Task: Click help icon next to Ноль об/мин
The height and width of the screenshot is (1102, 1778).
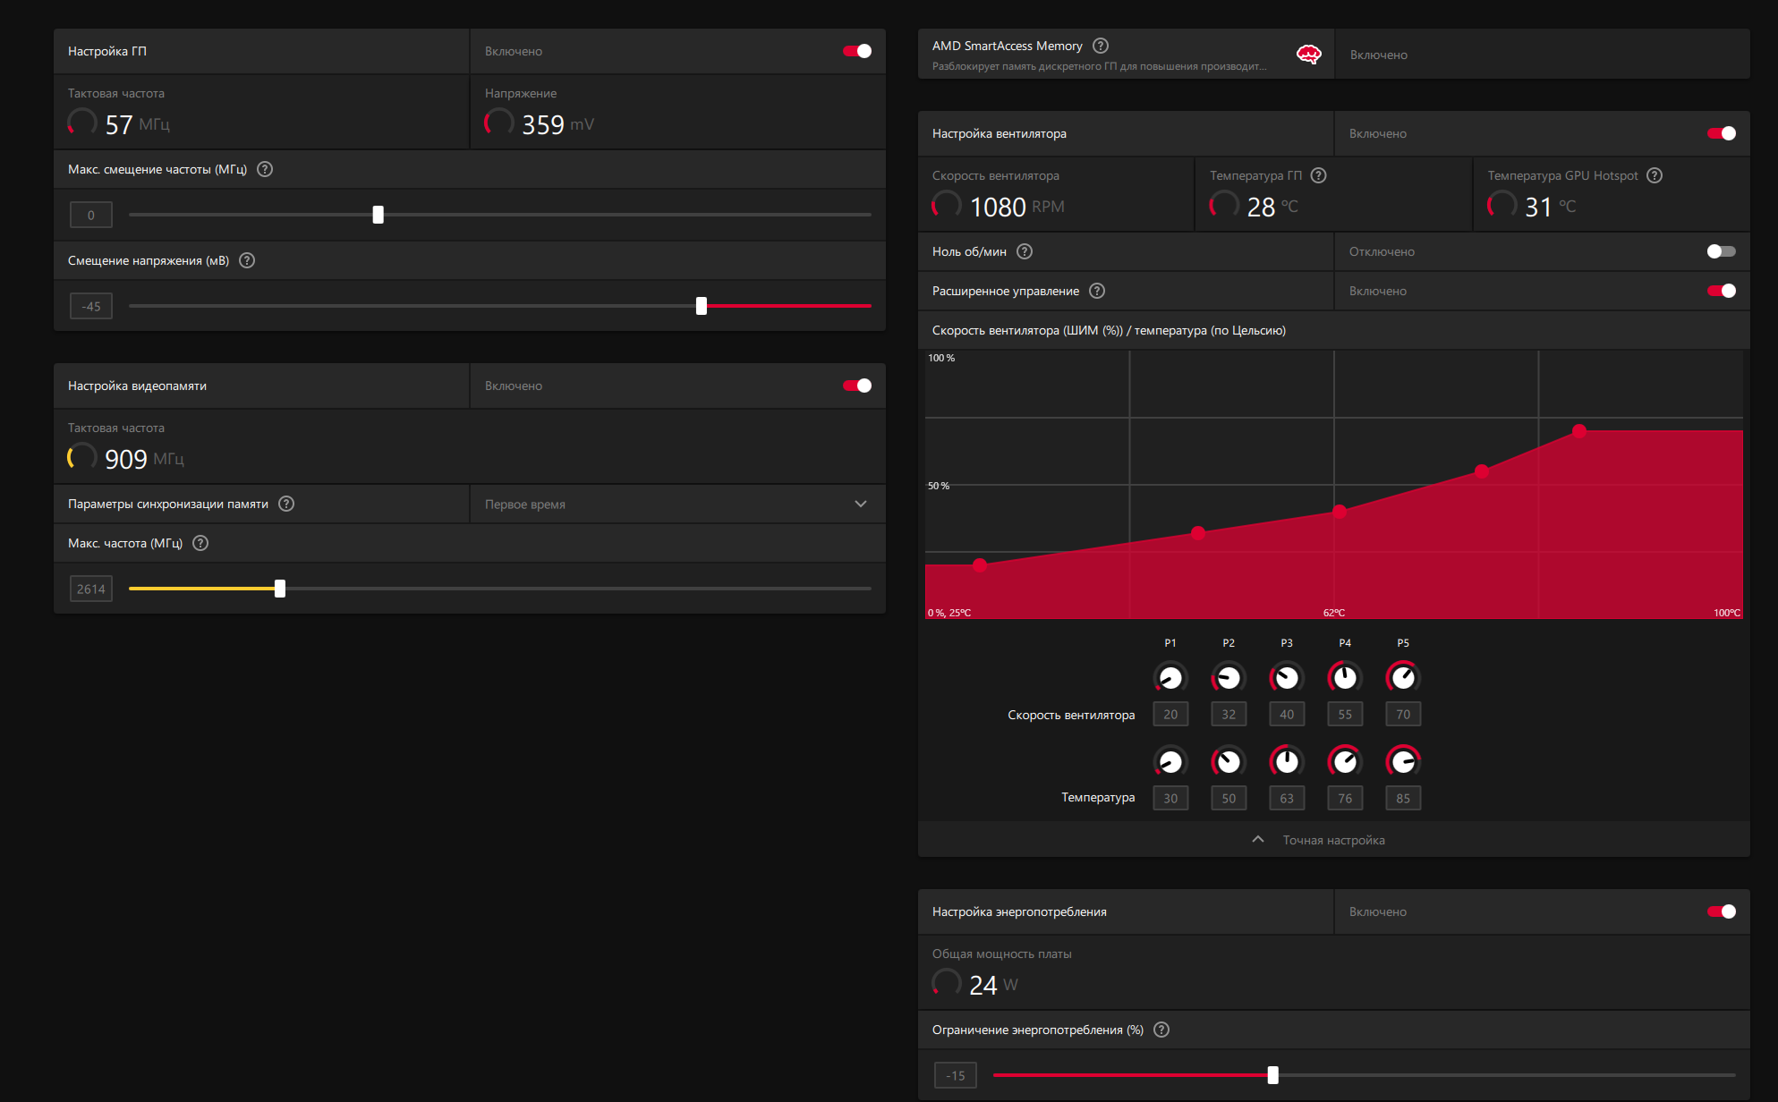Action: click(x=1025, y=251)
